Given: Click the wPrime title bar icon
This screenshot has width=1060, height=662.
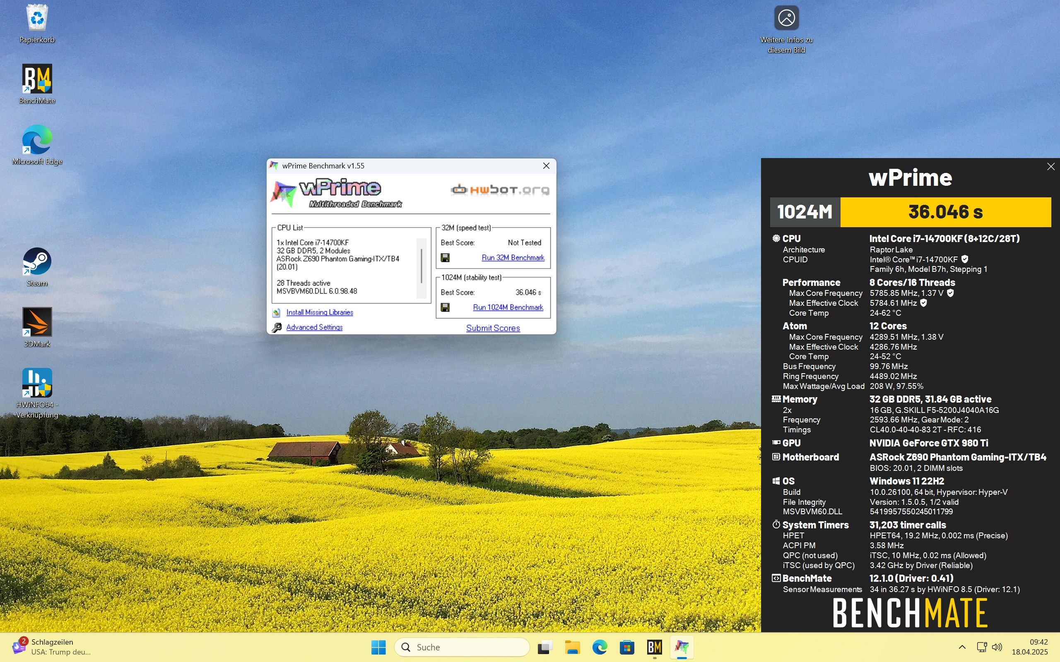Looking at the screenshot, I should tap(274, 165).
